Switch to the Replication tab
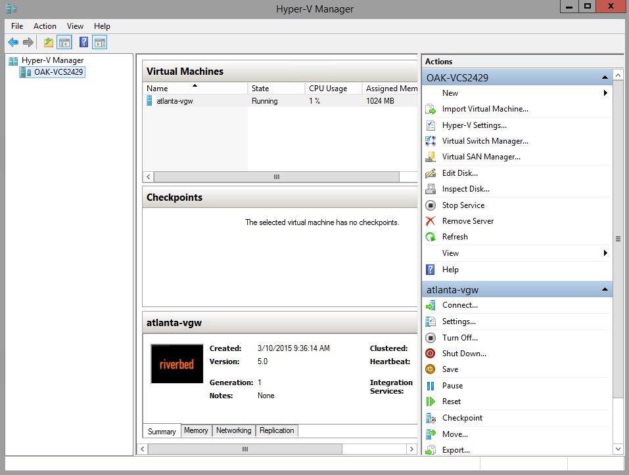Image resolution: width=629 pixels, height=475 pixels. pyautogui.click(x=277, y=430)
